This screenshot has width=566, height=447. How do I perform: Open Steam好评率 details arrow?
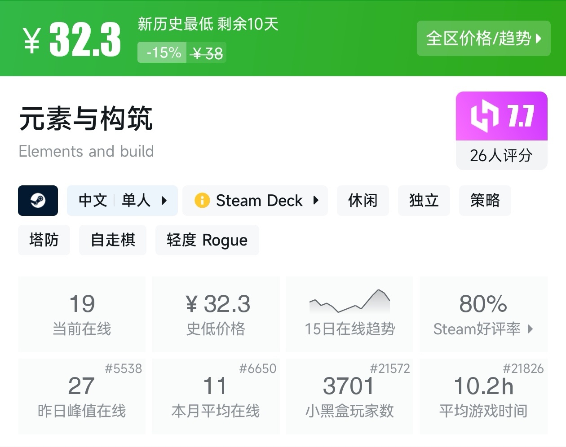530,329
